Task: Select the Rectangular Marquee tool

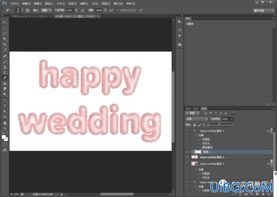Action: click(5, 28)
